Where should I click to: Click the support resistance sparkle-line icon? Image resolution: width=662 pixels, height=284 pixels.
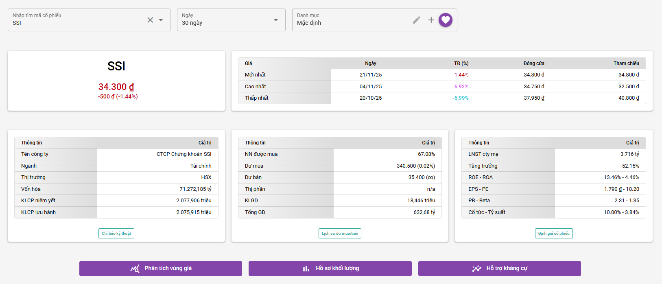[x=476, y=269]
